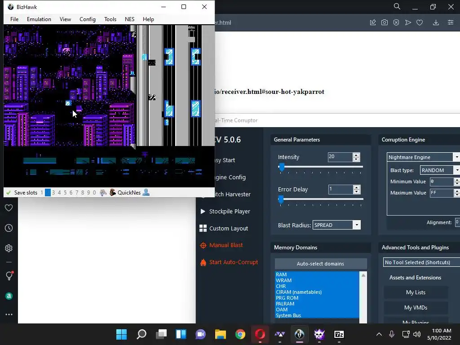The image size is (460, 345).
Task: Open the NES menu in BizHawk
Action: pyautogui.click(x=130, y=19)
